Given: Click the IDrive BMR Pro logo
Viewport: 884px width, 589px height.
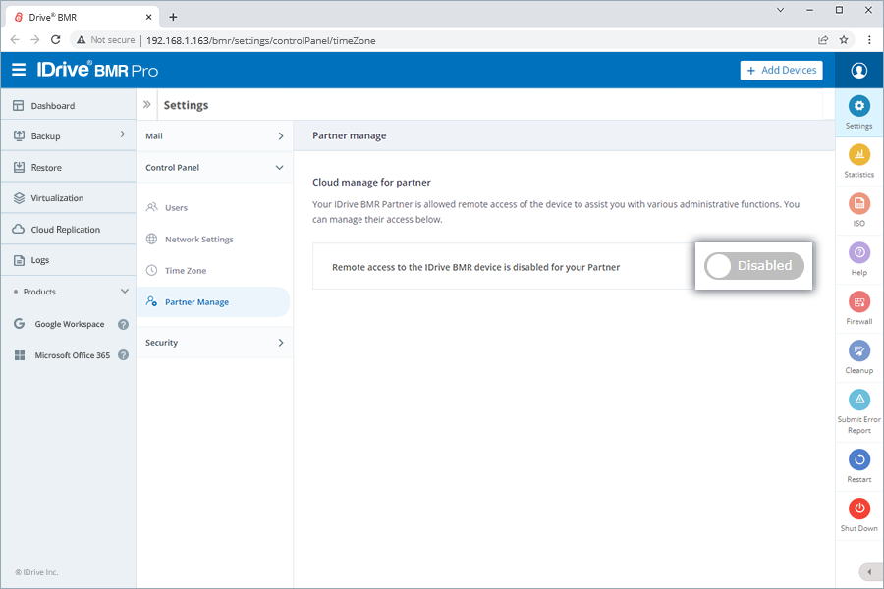Looking at the screenshot, I should tap(97, 70).
